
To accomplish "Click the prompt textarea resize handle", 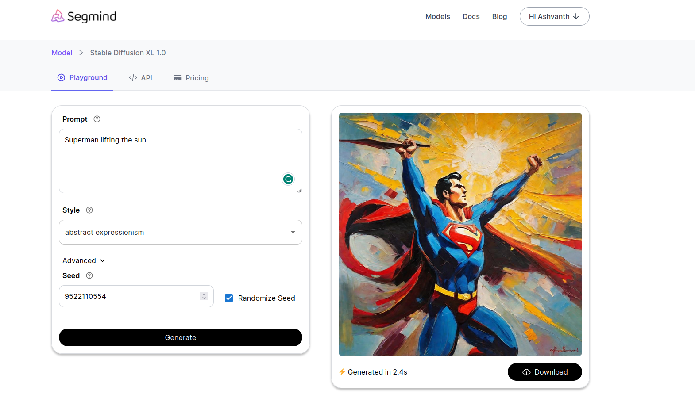I will [x=299, y=190].
